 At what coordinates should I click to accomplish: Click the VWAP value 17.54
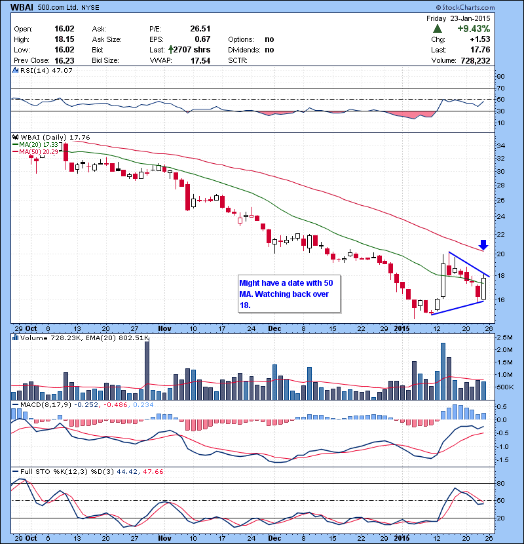coord(200,60)
